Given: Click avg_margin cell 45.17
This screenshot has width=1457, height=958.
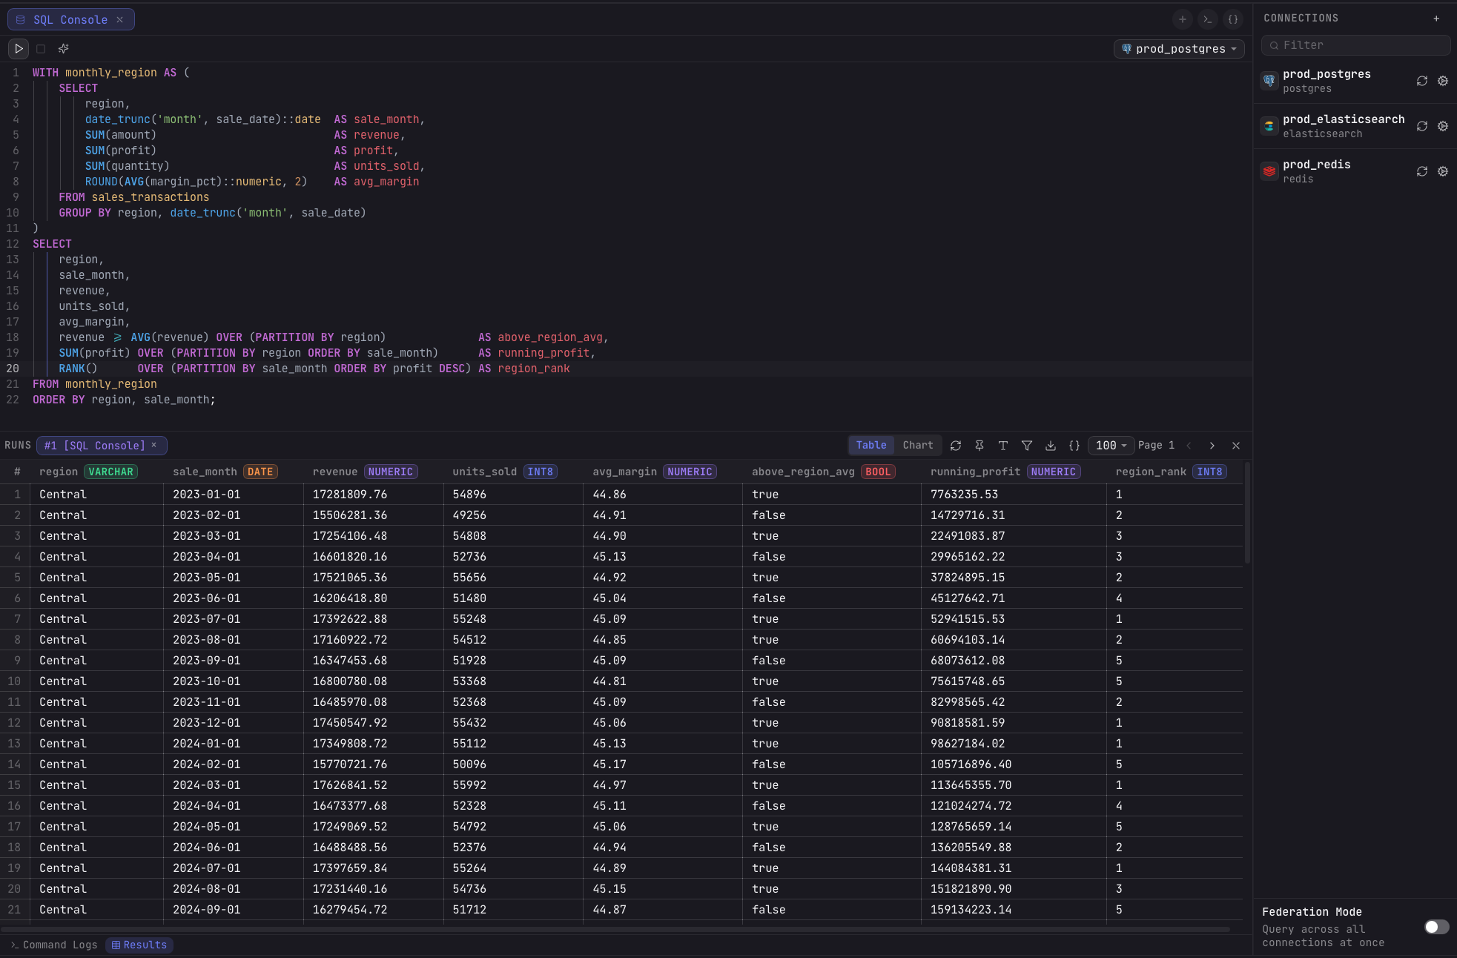Looking at the screenshot, I should point(663,764).
